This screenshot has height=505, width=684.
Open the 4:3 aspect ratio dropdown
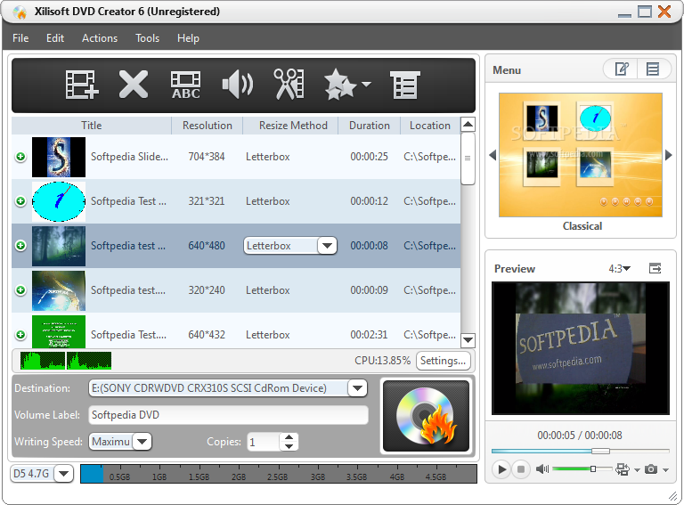pyautogui.click(x=620, y=269)
